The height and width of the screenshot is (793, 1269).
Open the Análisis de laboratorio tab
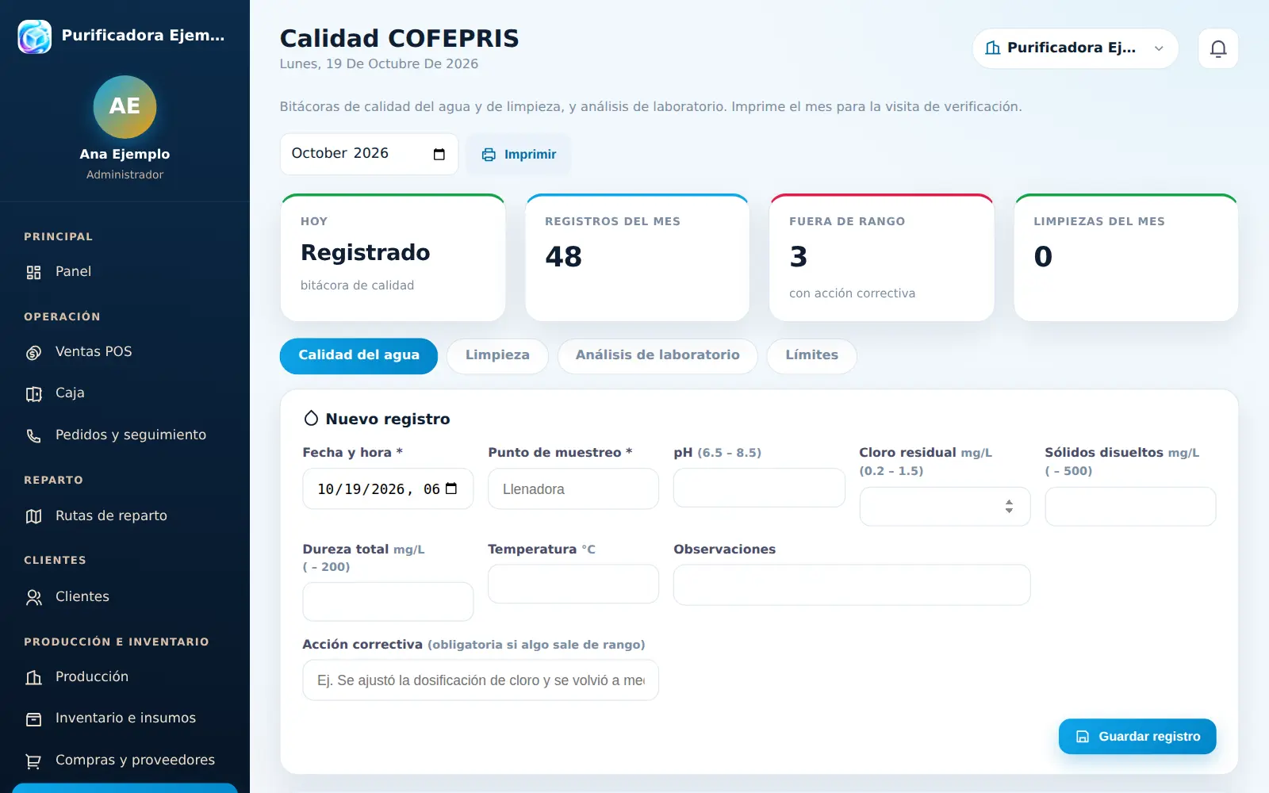point(658,356)
